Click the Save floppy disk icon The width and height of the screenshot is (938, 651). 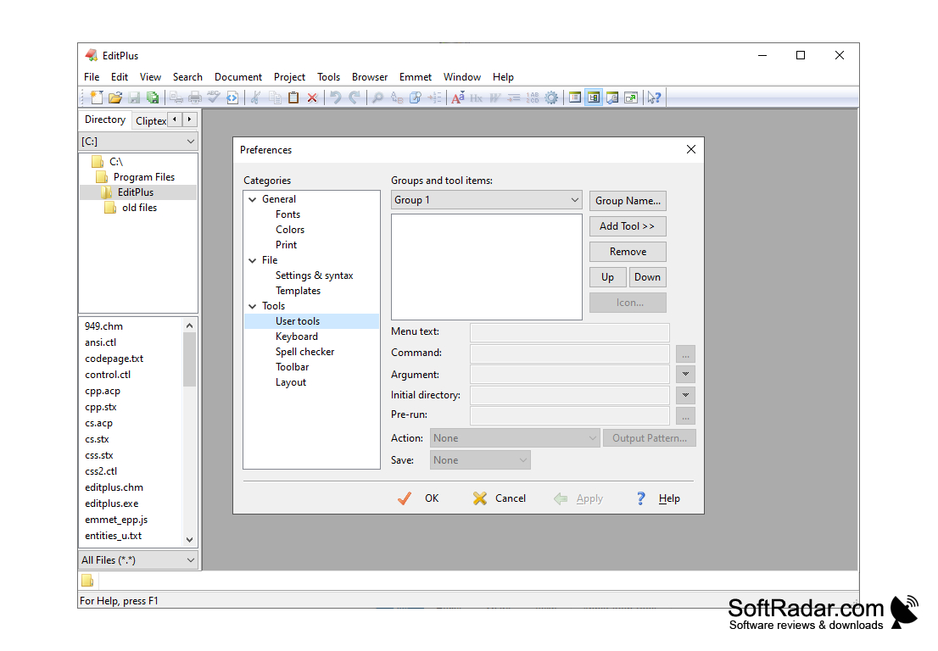pos(134,97)
